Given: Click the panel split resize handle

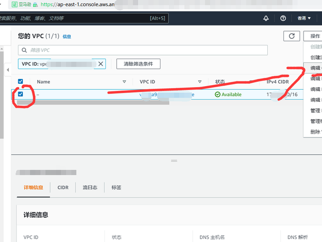Looking at the screenshot, I should (x=174, y=161).
